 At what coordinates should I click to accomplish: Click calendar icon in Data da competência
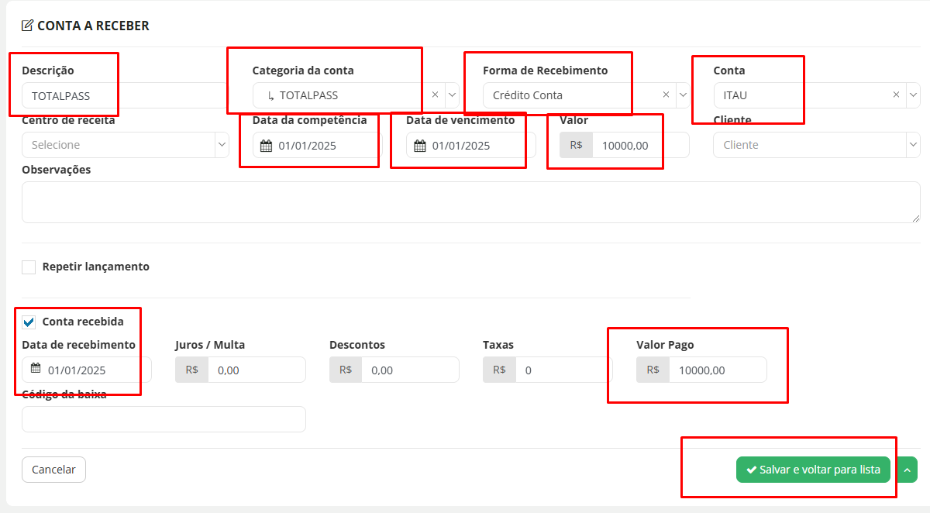(266, 145)
